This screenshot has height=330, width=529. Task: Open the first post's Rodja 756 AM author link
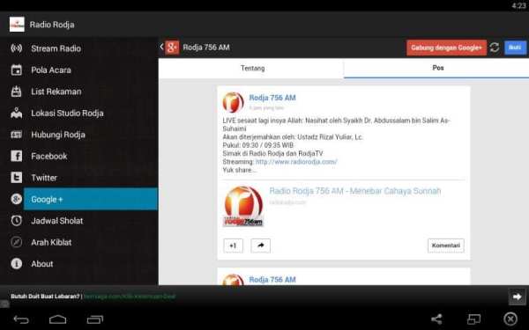tap(272, 98)
